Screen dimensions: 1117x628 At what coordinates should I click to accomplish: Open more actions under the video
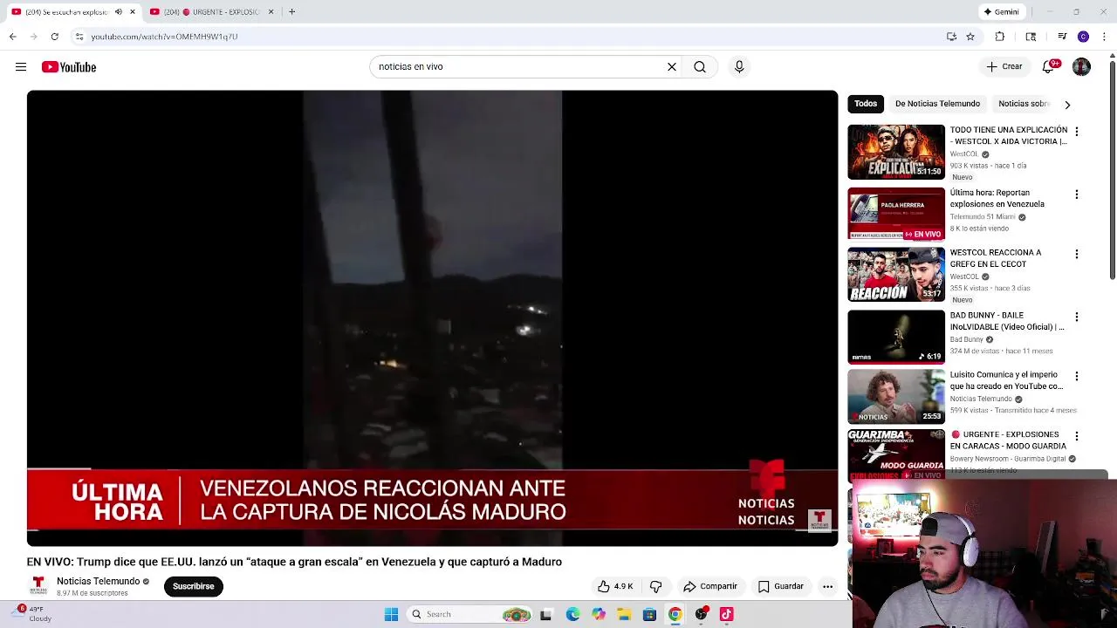827,586
